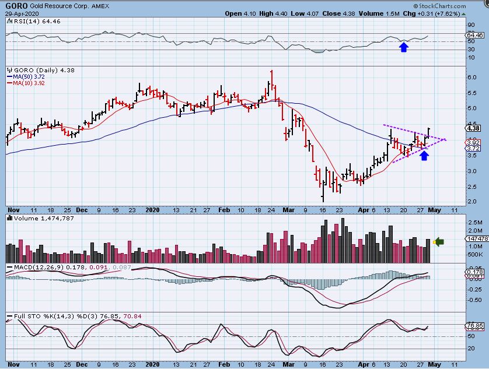This screenshot has width=489, height=369.
Task: Click the High 4.40 value
Action: click(274, 14)
